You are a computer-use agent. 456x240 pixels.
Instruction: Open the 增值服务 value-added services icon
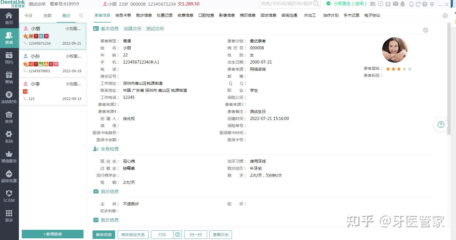9,157
